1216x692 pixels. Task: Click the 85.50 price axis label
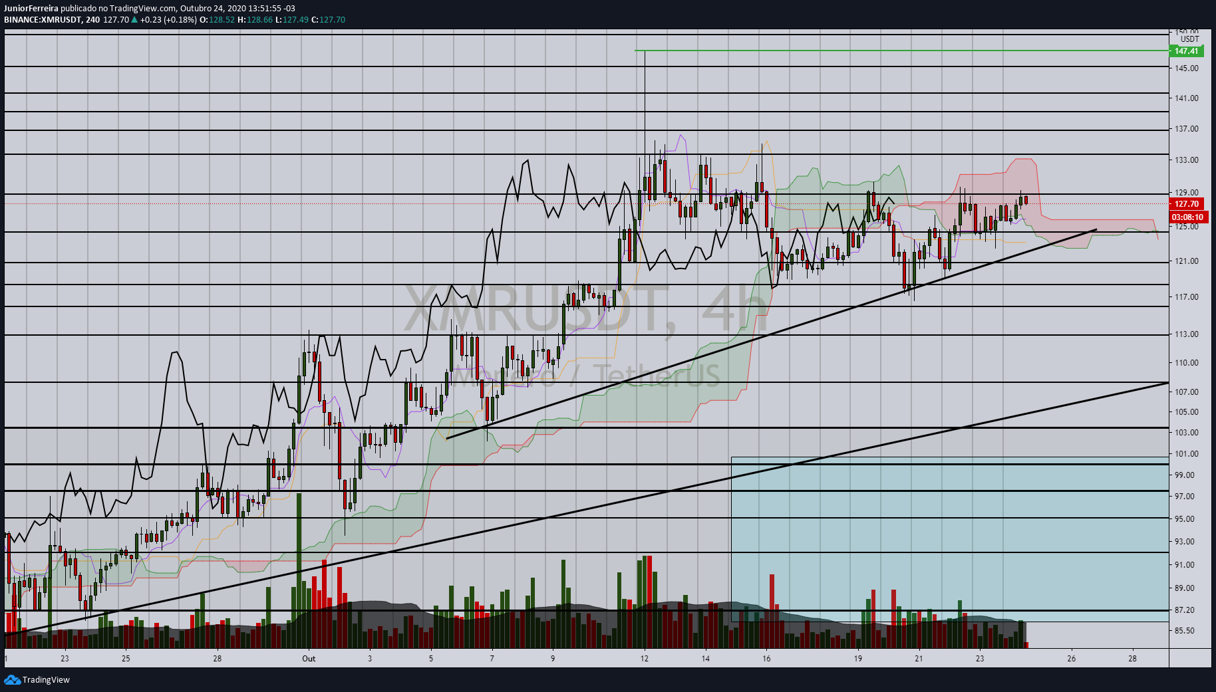coord(1185,630)
